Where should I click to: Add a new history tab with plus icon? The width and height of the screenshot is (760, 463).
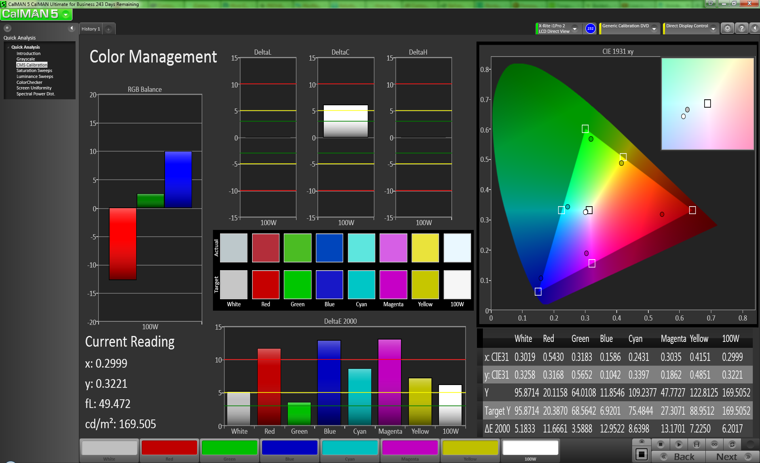[108, 29]
